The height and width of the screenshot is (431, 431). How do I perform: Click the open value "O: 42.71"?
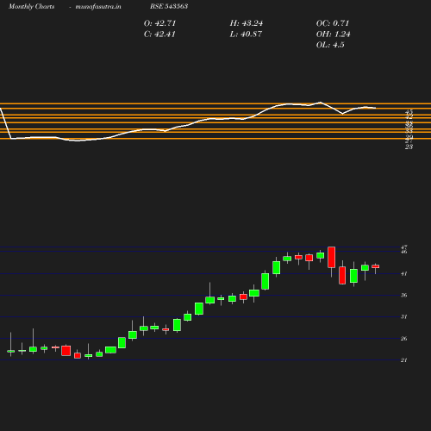159,23
